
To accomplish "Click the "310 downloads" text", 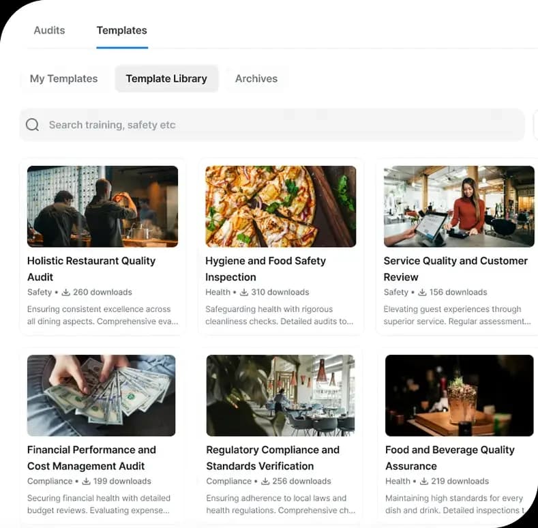I will tap(280, 292).
